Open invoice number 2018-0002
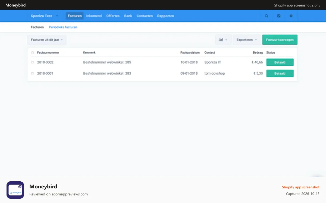Image resolution: width=326 pixels, height=203 pixels. click(45, 62)
